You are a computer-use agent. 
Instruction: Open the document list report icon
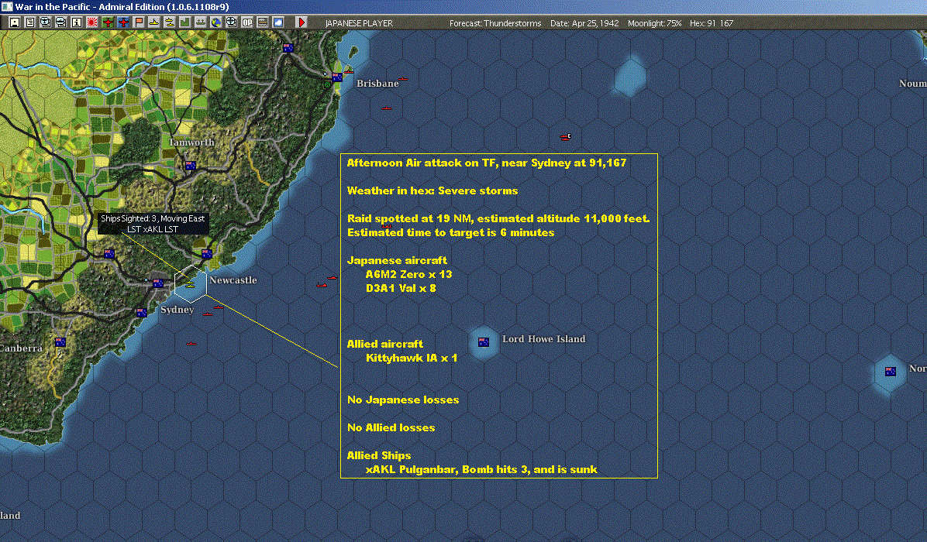click(30, 22)
